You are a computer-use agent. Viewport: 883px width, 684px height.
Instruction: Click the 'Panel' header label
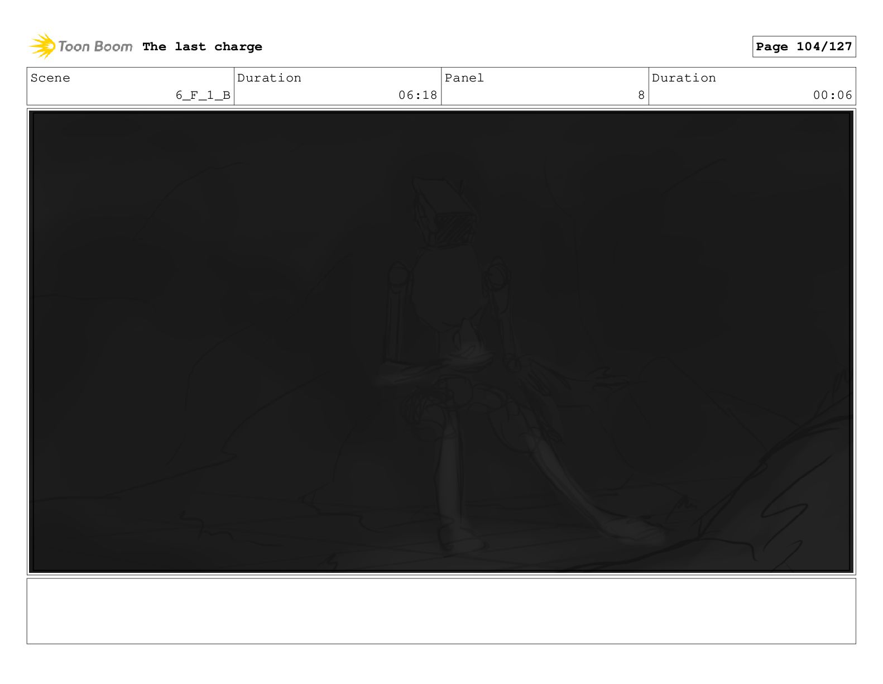coord(464,78)
